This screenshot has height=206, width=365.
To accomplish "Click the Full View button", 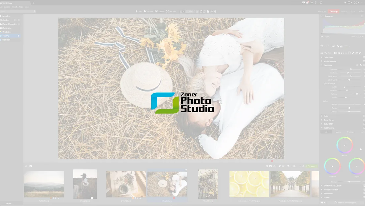I will [171, 11].
